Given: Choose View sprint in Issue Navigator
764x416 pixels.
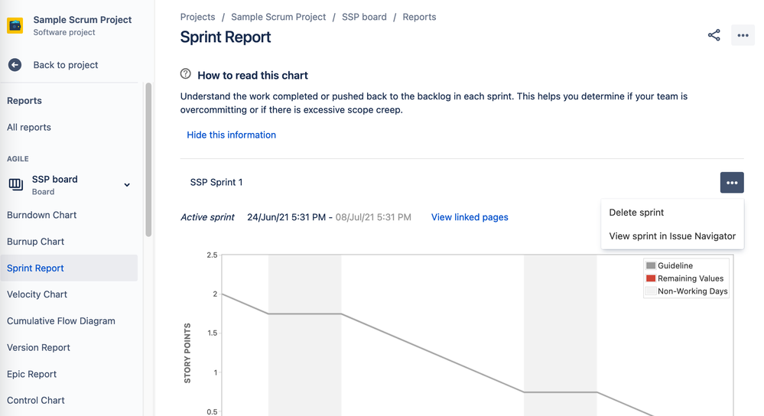Looking at the screenshot, I should [x=672, y=236].
